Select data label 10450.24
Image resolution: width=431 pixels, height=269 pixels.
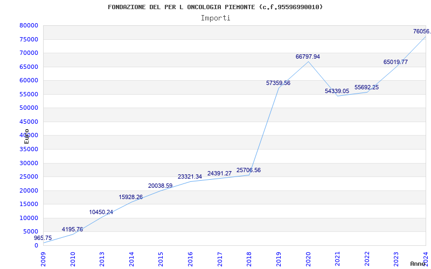101,212
